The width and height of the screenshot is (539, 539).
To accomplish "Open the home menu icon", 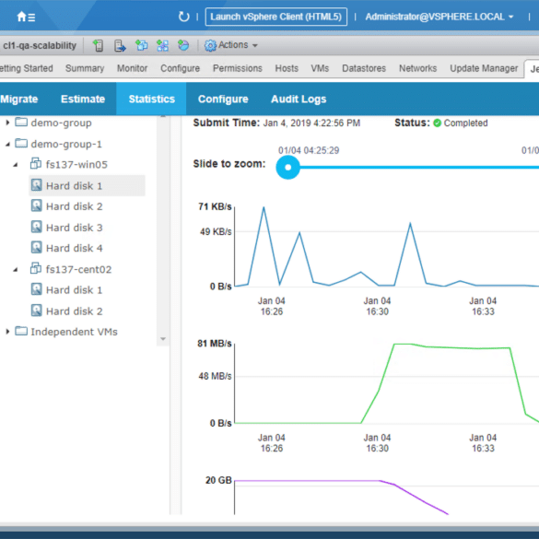I will (x=26, y=17).
